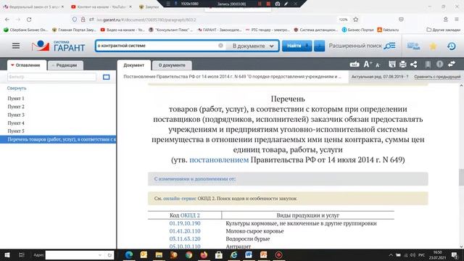
Task: Click the 'Молоко сырое коровье' table cell
Action: pyautogui.click(x=254, y=231)
